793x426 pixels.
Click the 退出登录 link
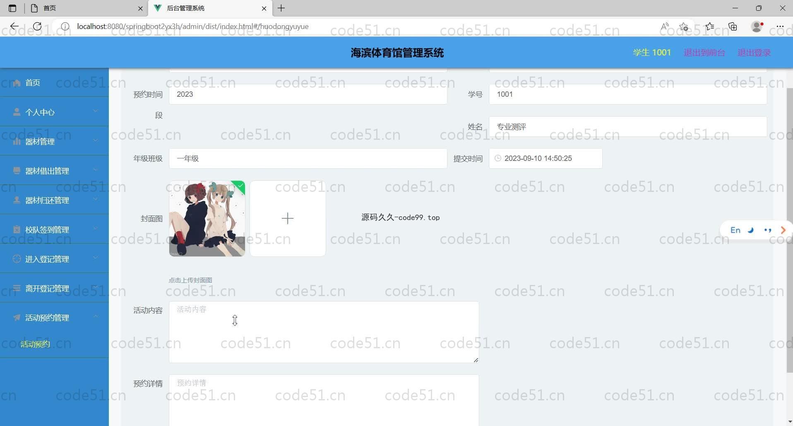point(754,53)
